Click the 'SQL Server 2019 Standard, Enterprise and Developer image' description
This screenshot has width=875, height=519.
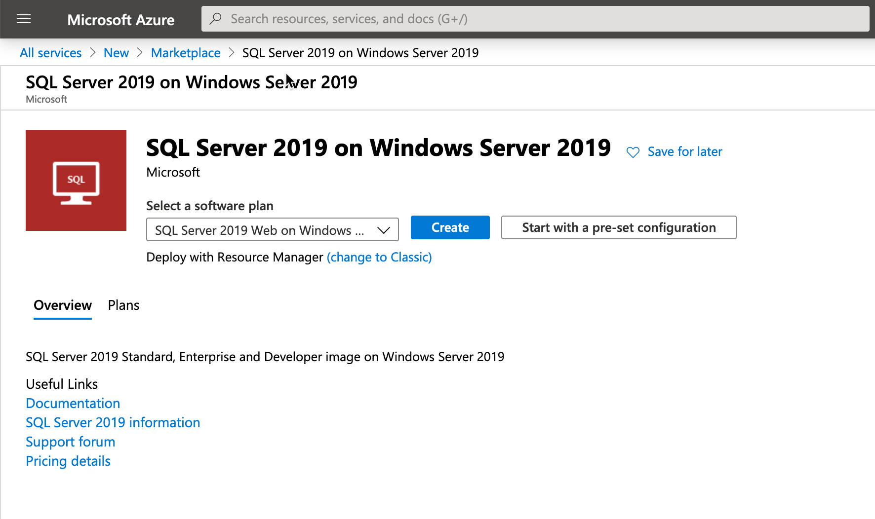(265, 357)
